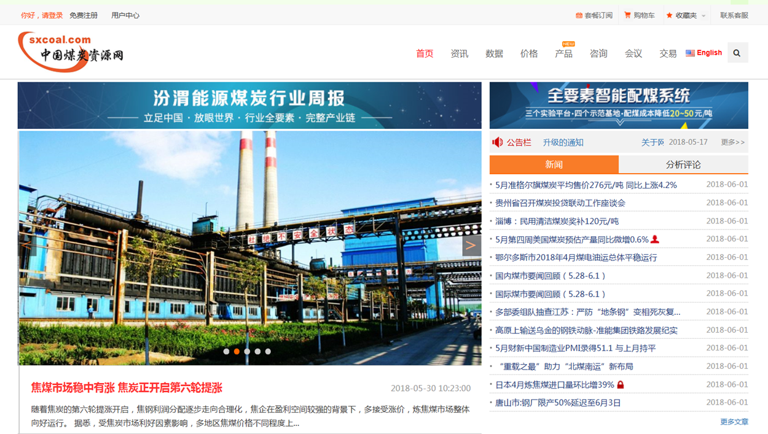Switch to the 分析评论 tab

pos(683,165)
